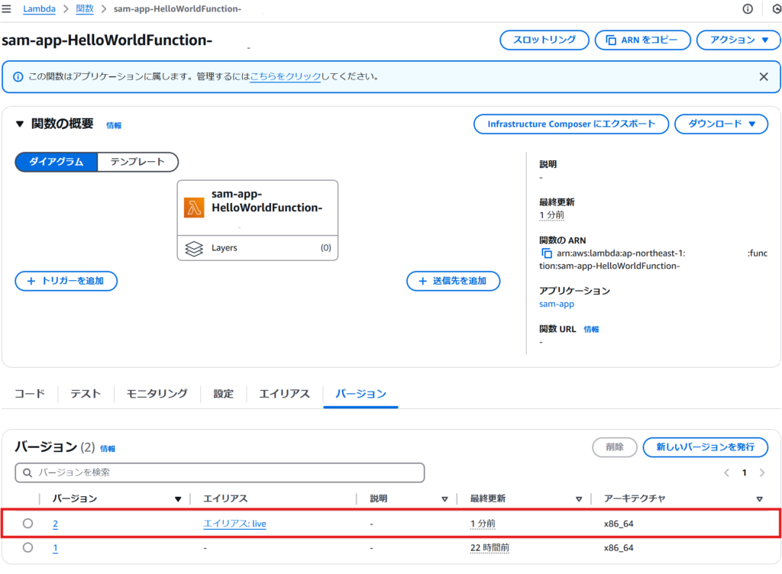
Task: Open version 1 link
Action: tap(55, 547)
